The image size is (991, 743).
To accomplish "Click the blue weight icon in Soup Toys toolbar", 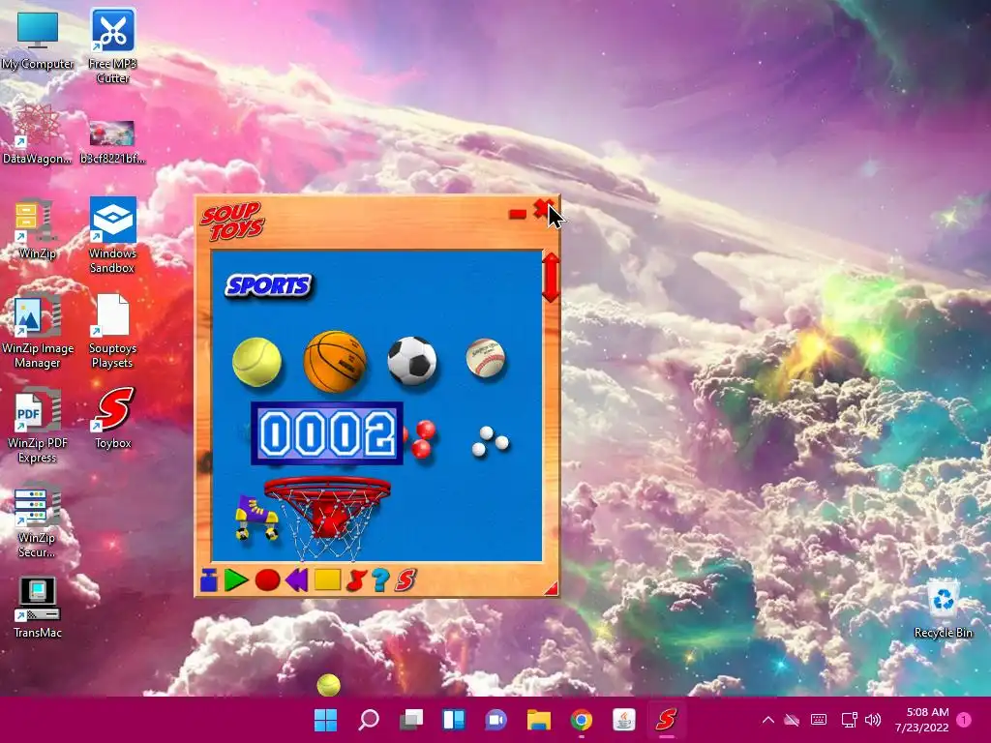I will point(209,580).
